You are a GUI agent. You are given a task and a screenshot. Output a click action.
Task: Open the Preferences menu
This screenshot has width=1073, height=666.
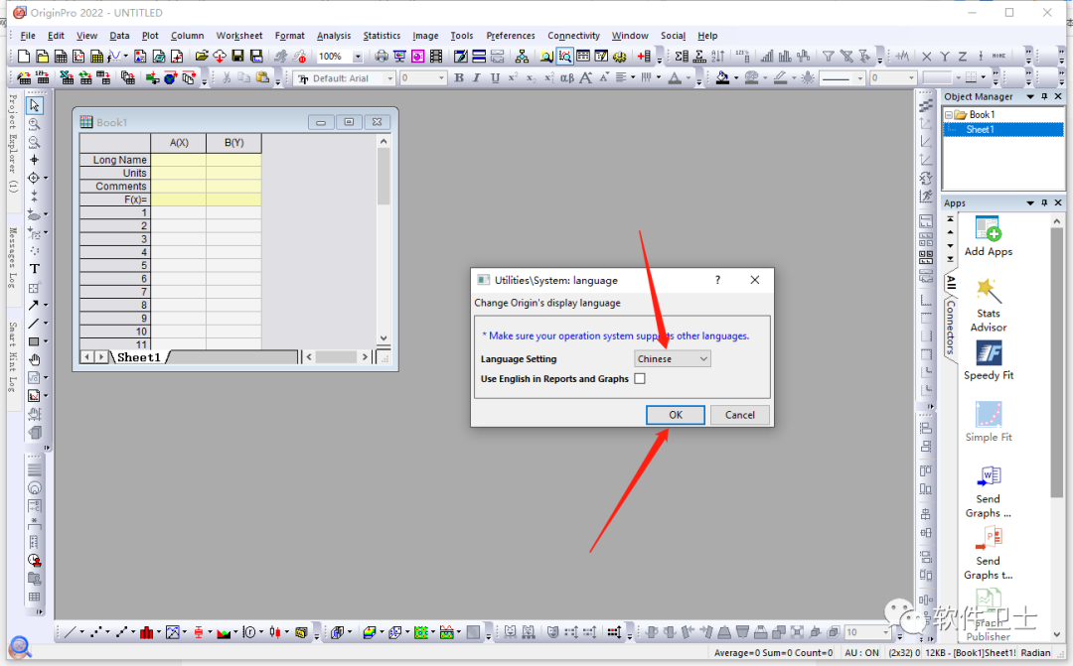[x=511, y=36]
